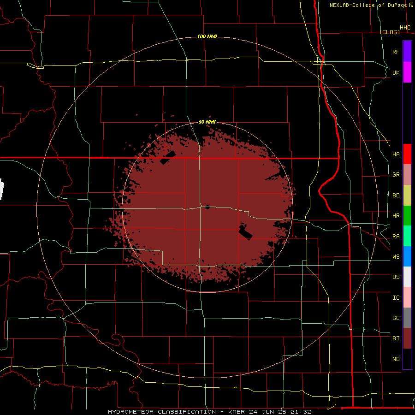
Task: Click the WS blue legend swatch
Action: (407, 256)
